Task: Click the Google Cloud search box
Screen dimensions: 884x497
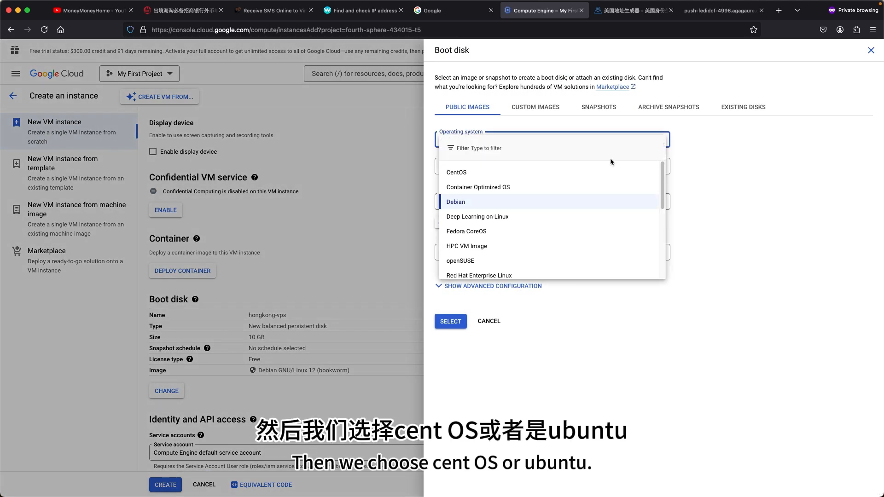Action: (364, 74)
